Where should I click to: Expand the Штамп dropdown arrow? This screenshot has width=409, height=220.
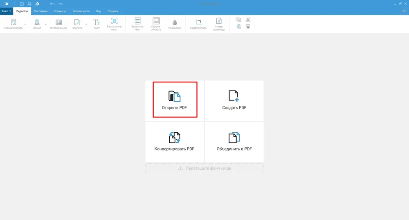pyautogui.click(x=46, y=24)
